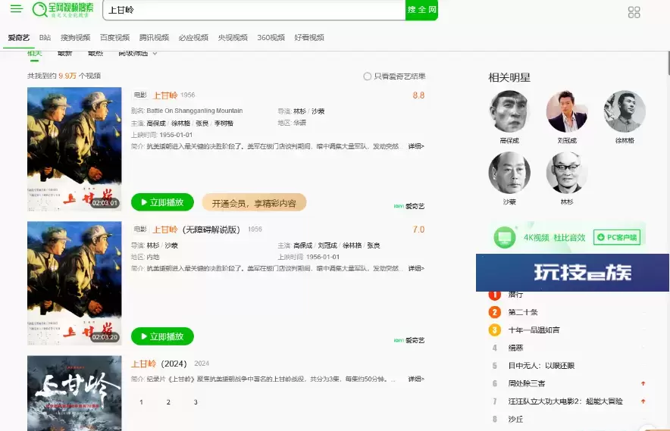Click actor 李树楷 in the first result's cast
This screenshot has height=431, width=670.
coord(224,123)
